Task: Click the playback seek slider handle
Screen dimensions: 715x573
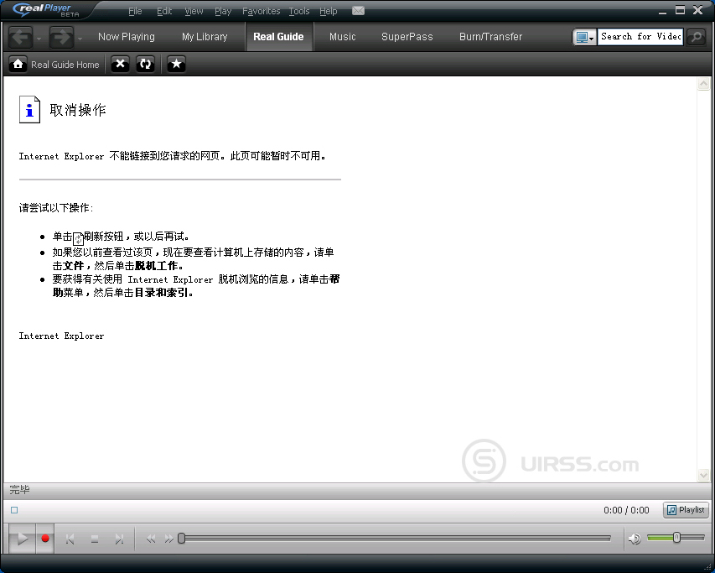Action: point(182,539)
